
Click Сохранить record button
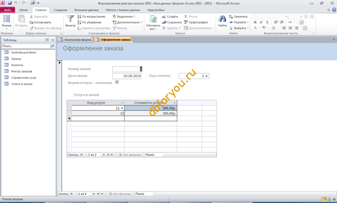pos(172,22)
